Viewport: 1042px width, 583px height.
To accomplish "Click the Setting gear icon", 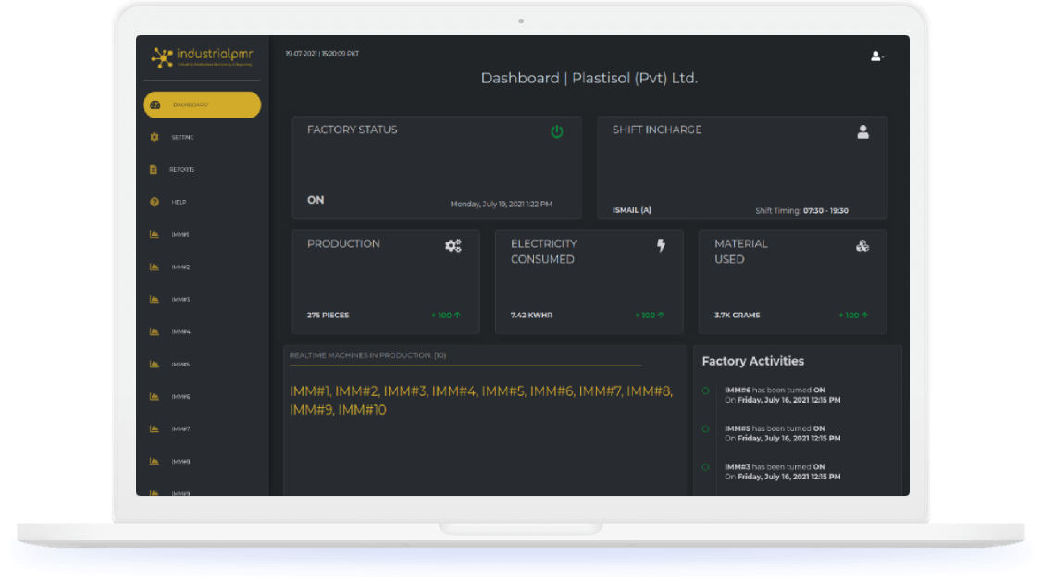I will pos(155,137).
